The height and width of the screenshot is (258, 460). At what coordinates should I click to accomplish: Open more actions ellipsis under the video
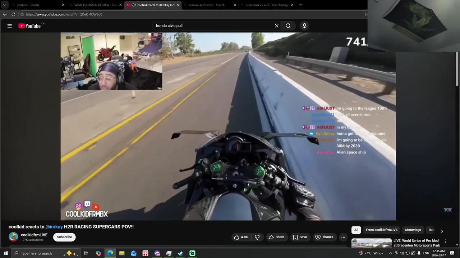[343, 237]
